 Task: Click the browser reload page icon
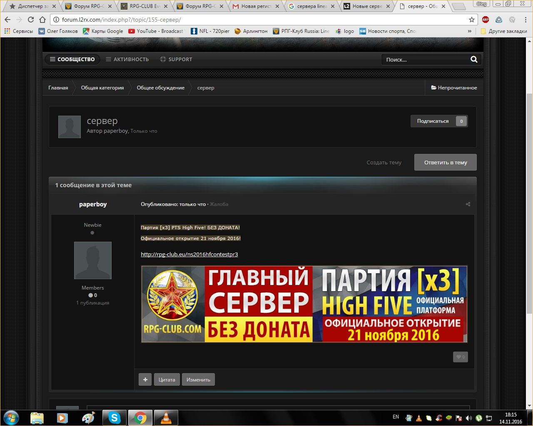[x=31, y=20]
